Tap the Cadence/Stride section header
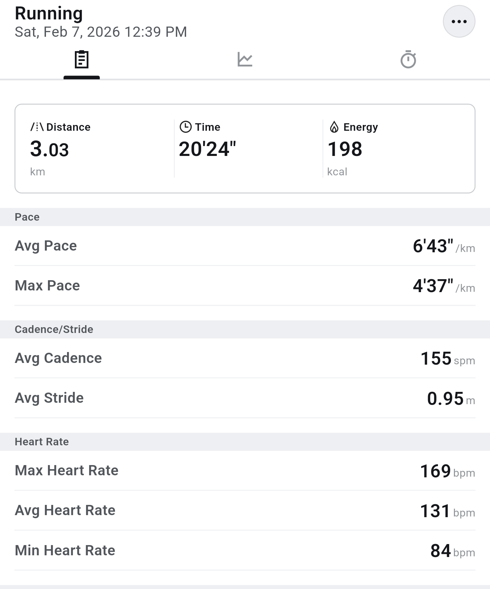Screen dimensions: 490x589 click(54, 329)
